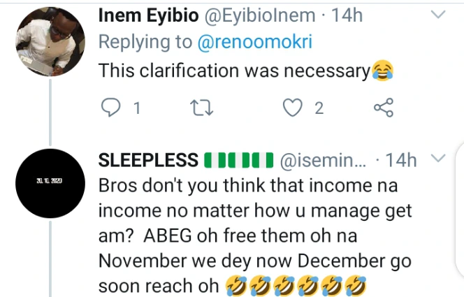This screenshot has width=464, height=297.
Task: Retweet Inem Eyibio's reply
Action: [x=201, y=107]
